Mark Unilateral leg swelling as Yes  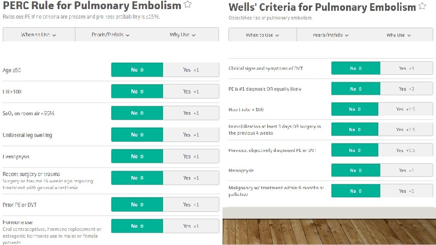pyautogui.click(x=191, y=135)
